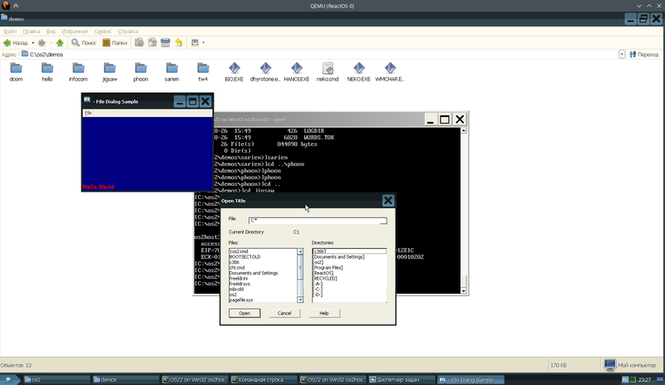Select the doom folder

point(16,71)
